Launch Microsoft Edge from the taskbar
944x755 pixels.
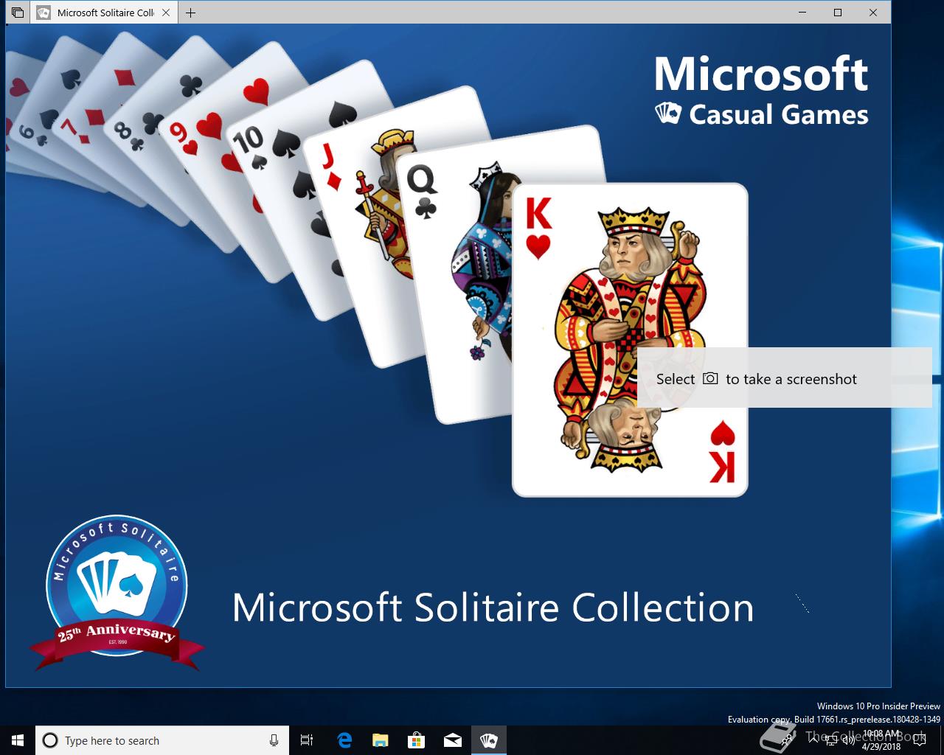point(344,740)
